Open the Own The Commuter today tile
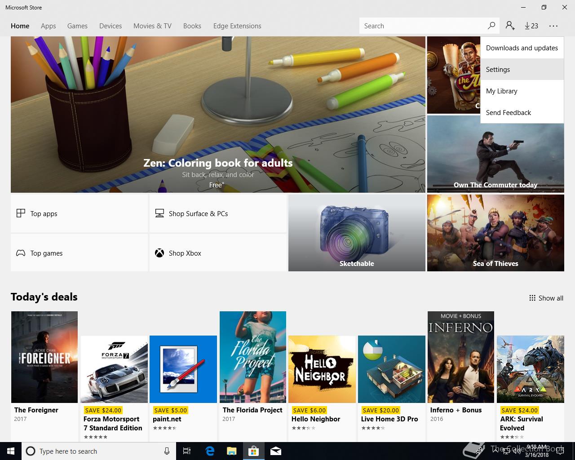This screenshot has height=460, width=575. tap(495, 154)
